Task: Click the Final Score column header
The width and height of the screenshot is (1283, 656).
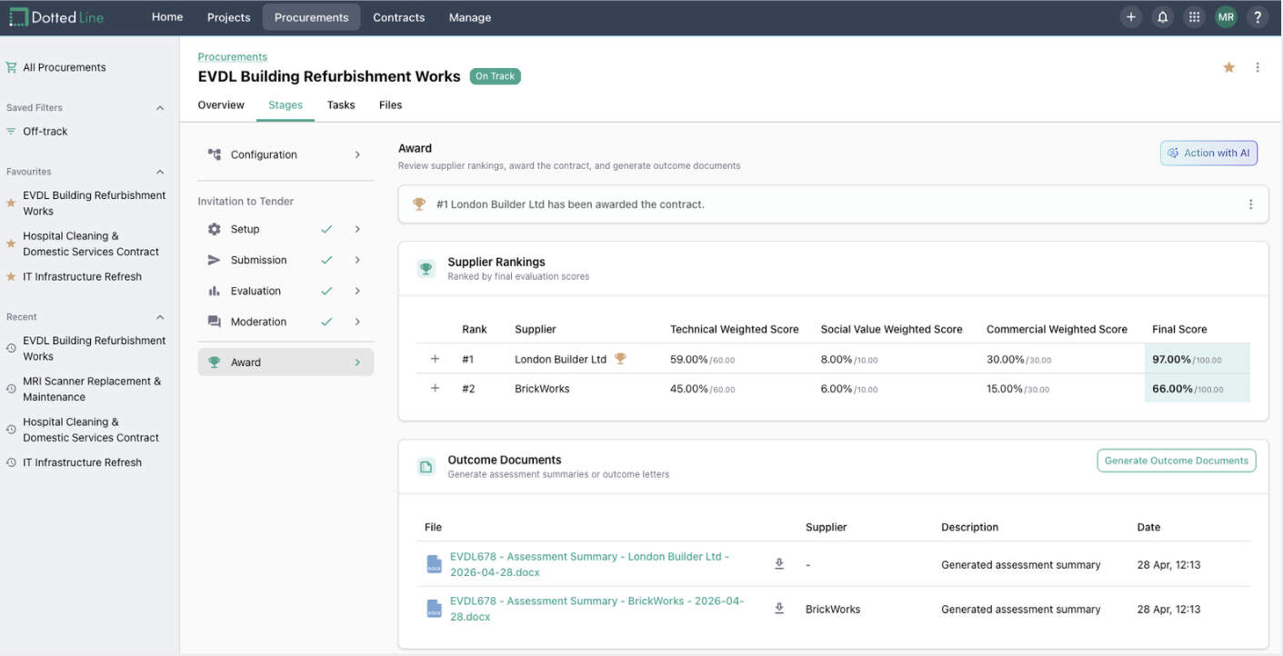Action: (1179, 329)
